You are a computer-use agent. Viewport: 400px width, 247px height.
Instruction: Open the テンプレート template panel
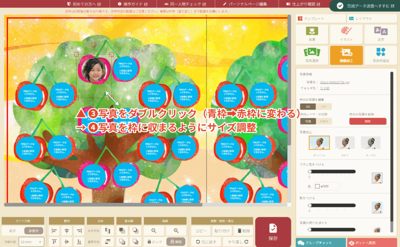coord(320,19)
